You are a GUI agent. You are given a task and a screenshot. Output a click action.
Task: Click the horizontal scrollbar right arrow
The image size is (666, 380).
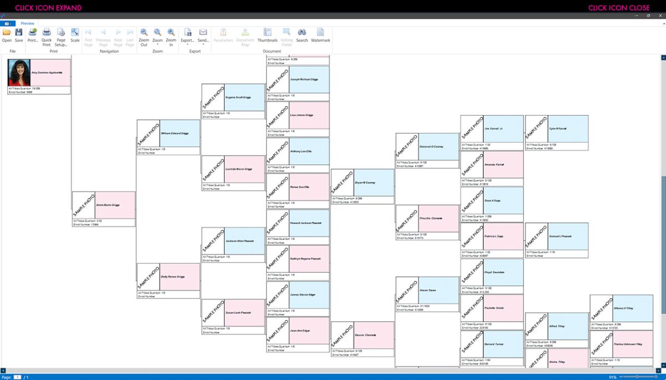pos(658,370)
